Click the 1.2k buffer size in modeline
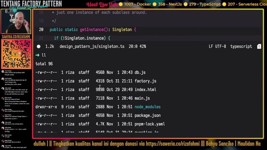267x150 pixels. pos(50,46)
